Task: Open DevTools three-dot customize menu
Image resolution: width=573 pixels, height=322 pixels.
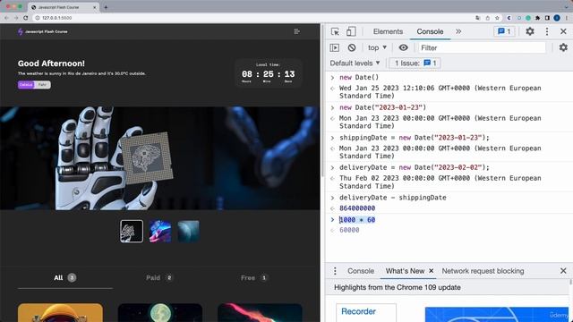Action: tap(547, 32)
